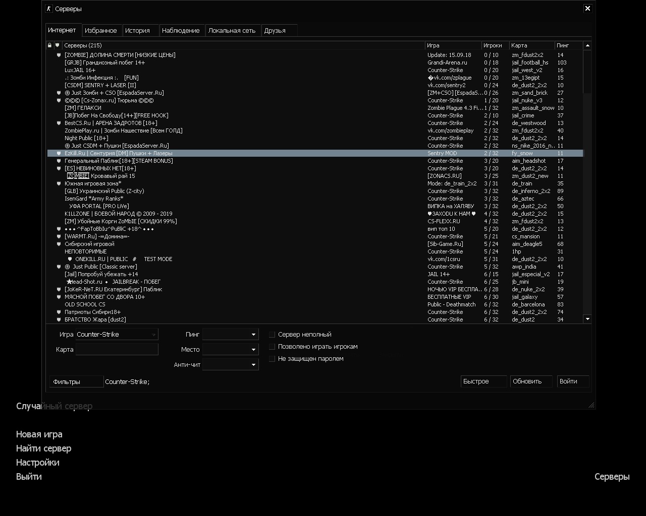
Task: Toggle the Позволено играть игрокам checkbox
Action: click(272, 347)
